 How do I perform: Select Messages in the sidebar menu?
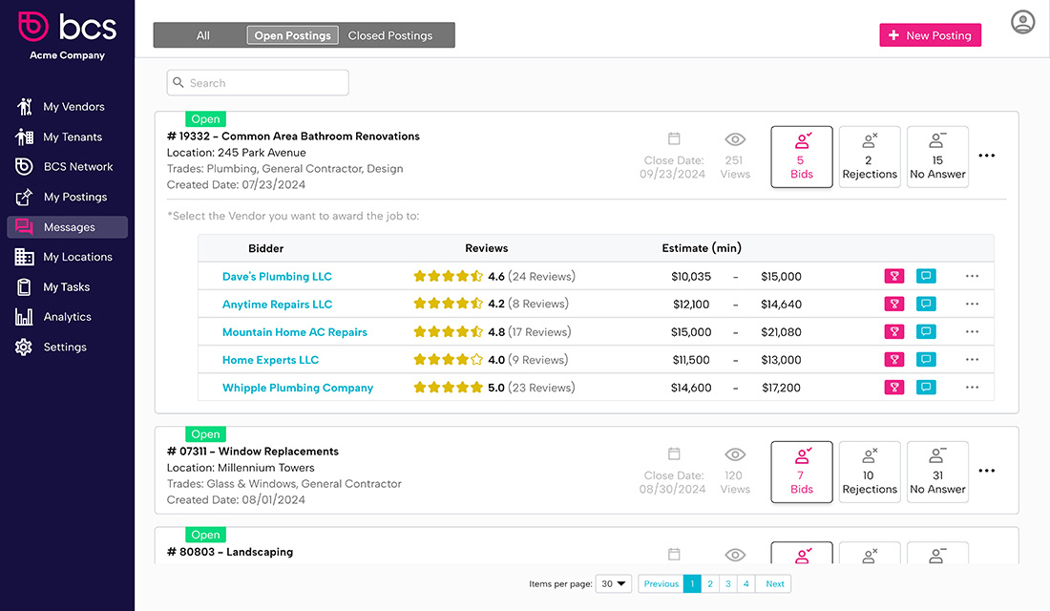click(67, 226)
